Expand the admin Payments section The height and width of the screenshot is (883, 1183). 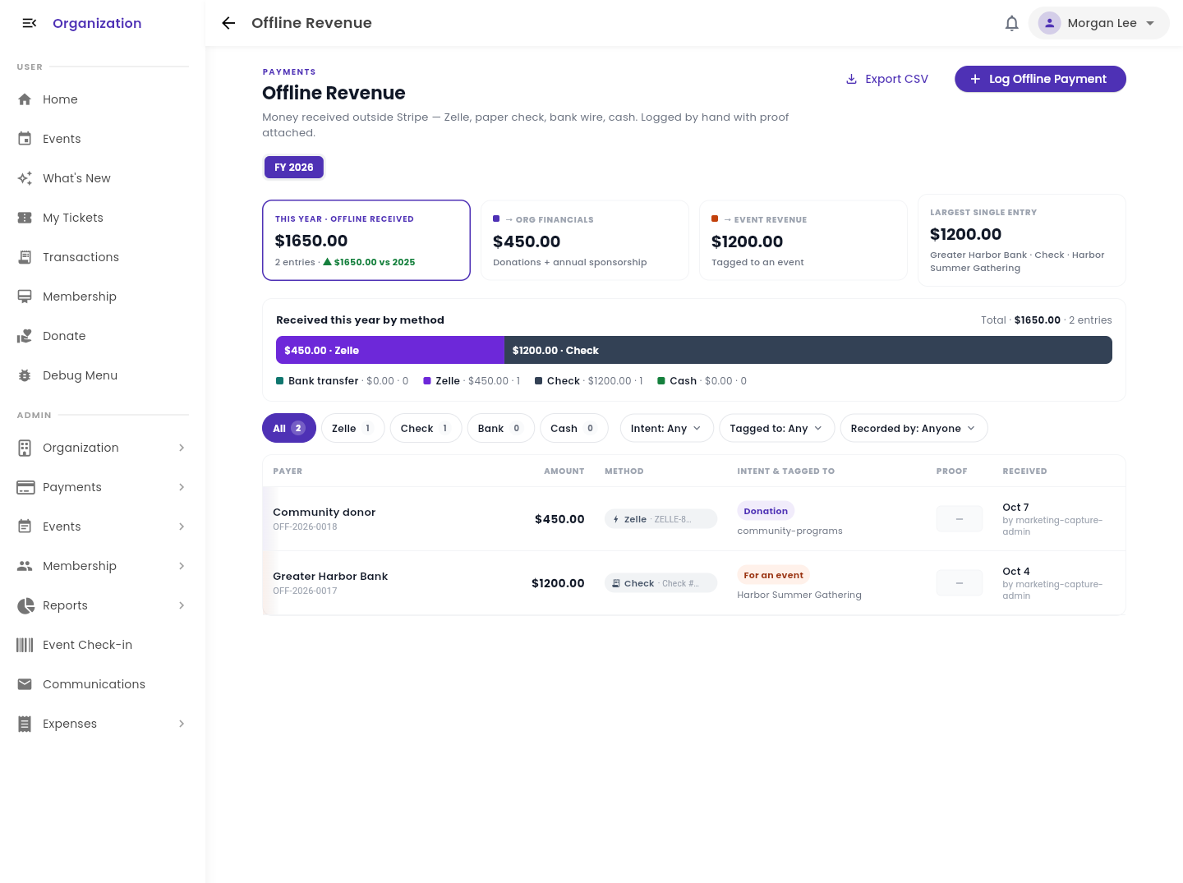coord(182,487)
